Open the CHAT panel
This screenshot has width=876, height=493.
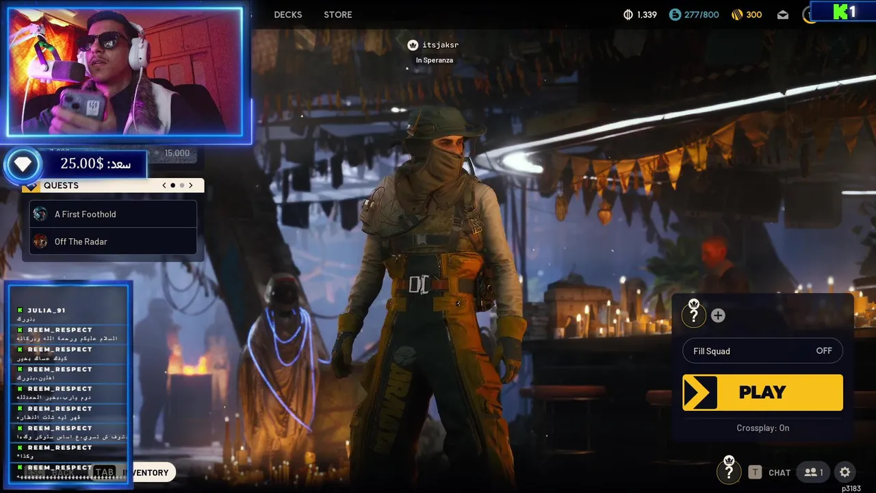point(780,472)
